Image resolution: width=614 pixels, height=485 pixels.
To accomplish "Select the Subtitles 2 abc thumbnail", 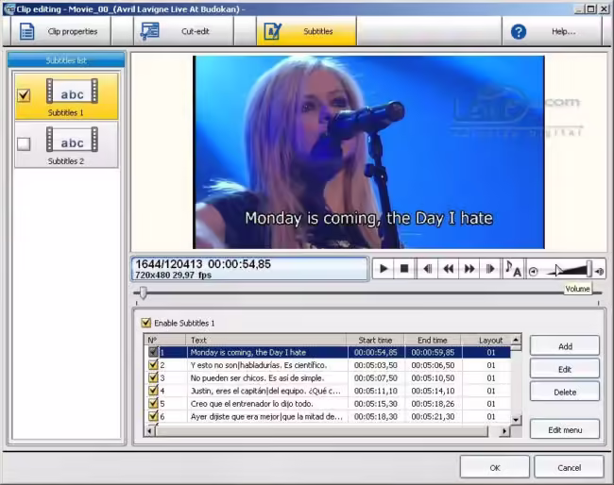I will (x=72, y=140).
